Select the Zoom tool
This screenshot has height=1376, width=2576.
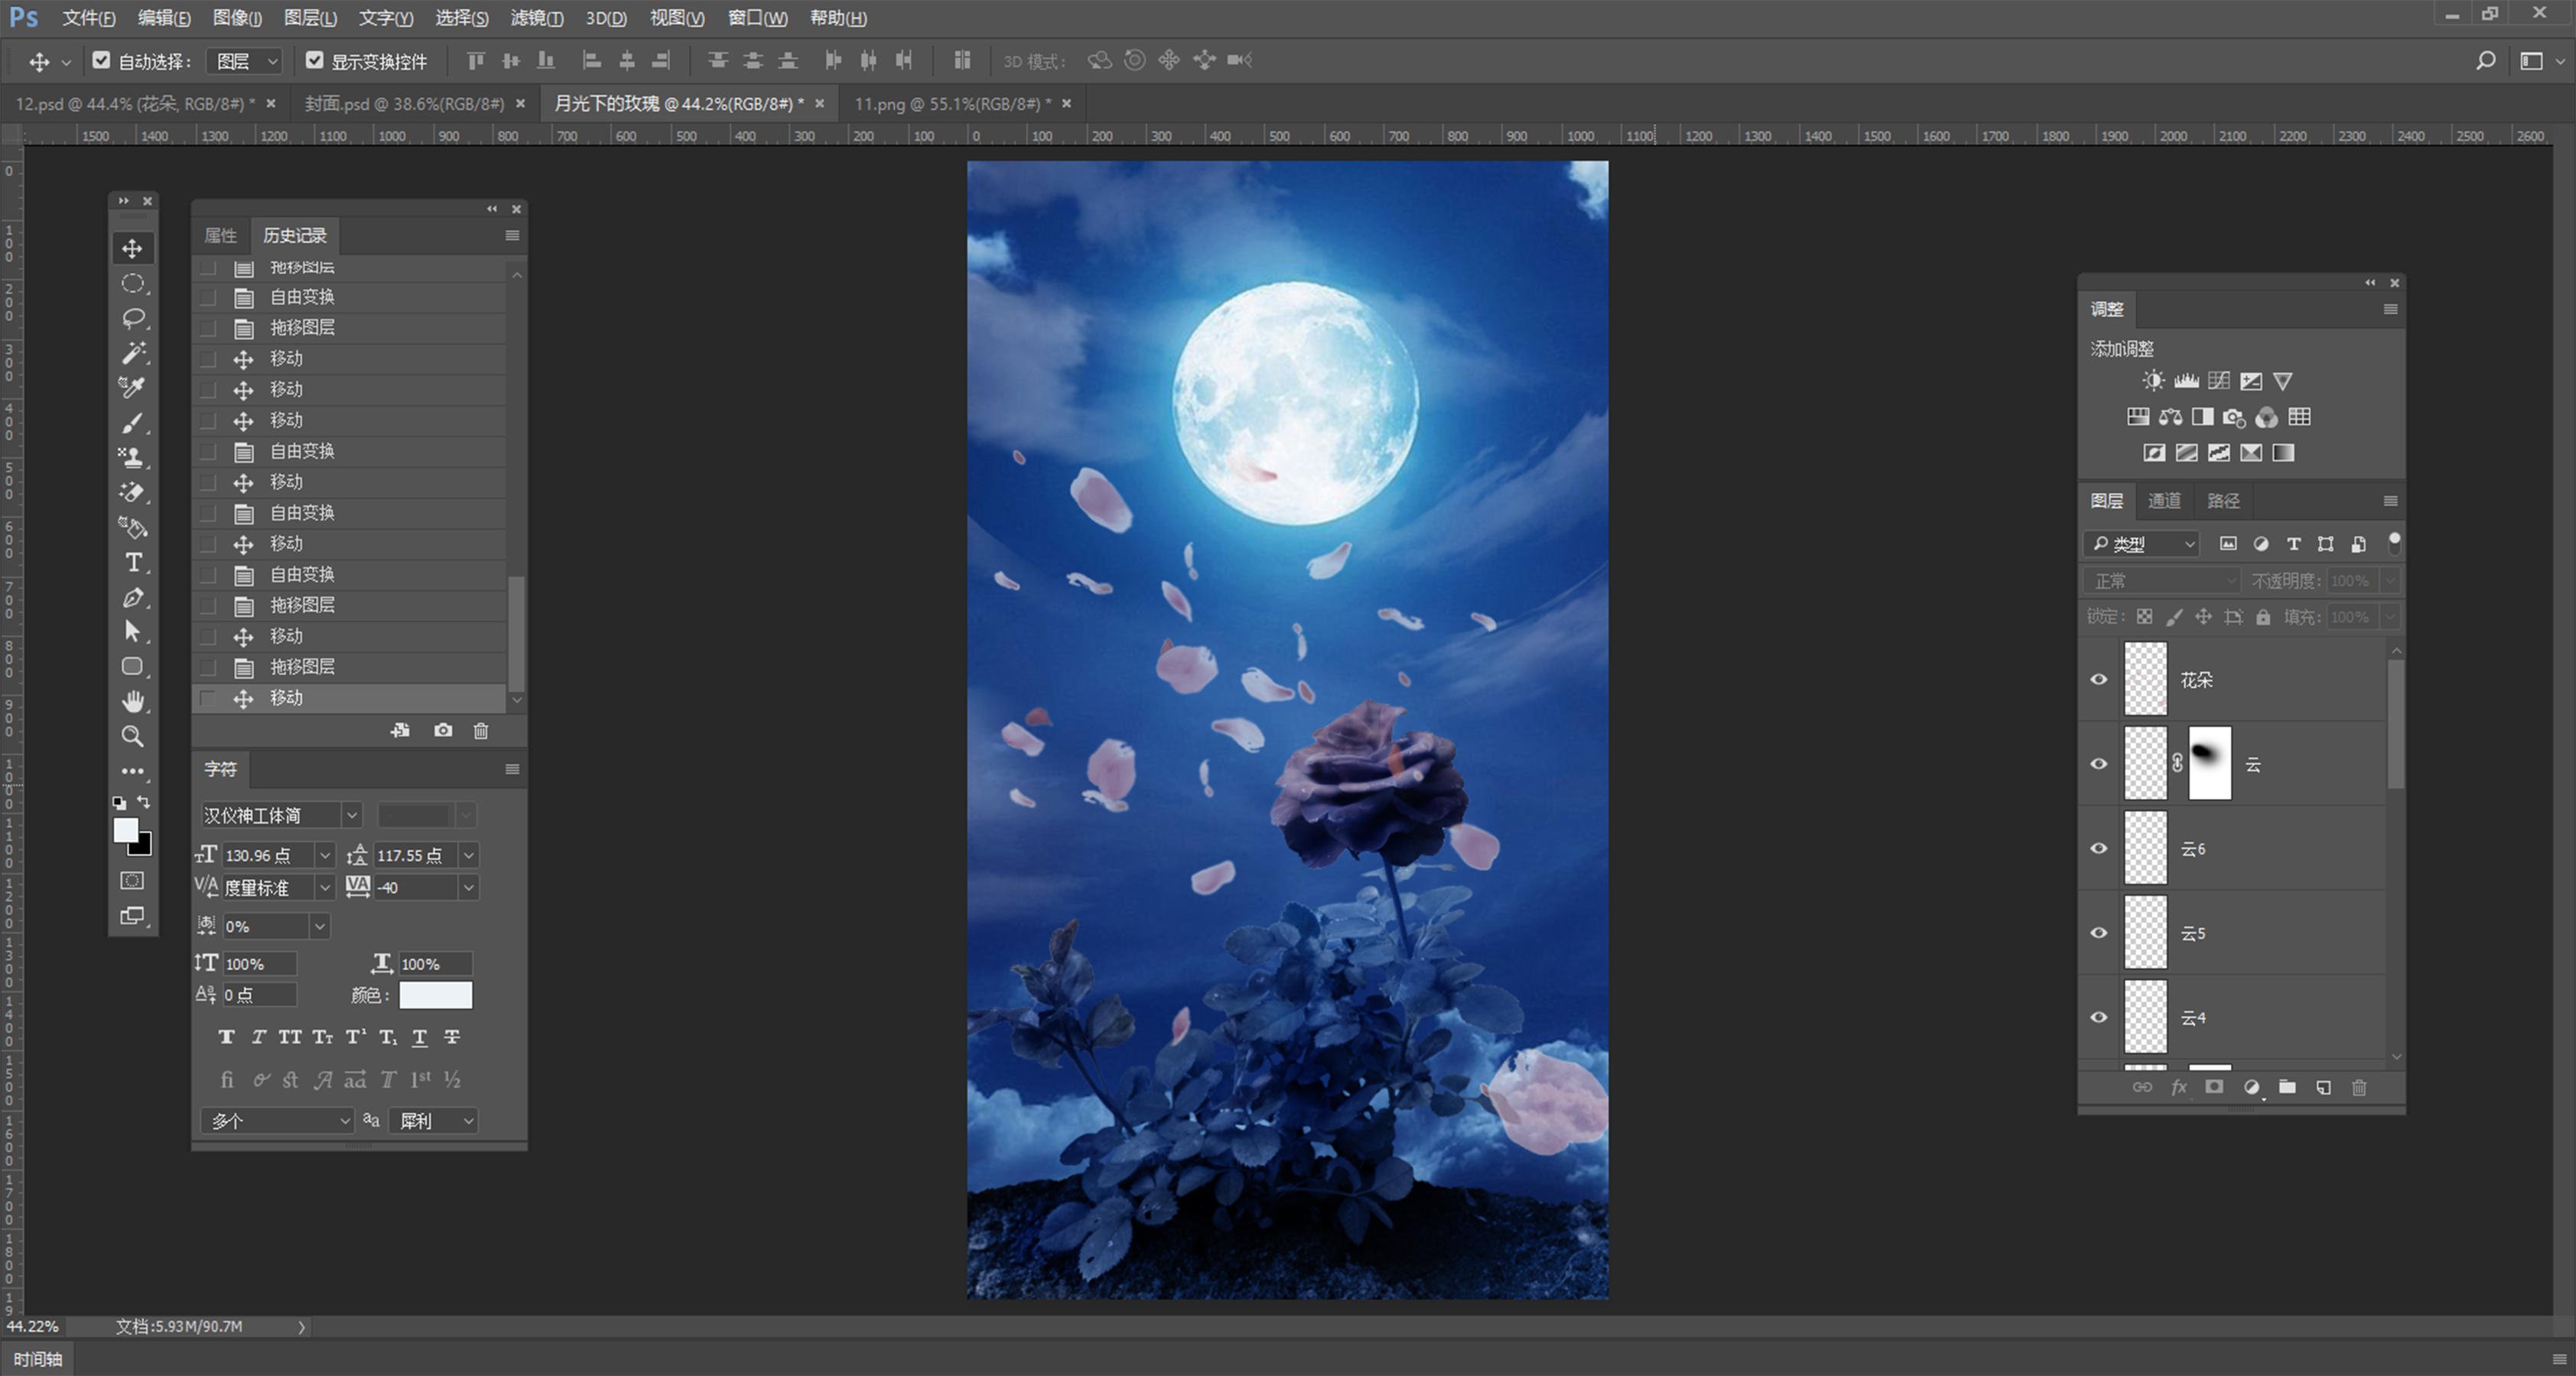tap(132, 736)
